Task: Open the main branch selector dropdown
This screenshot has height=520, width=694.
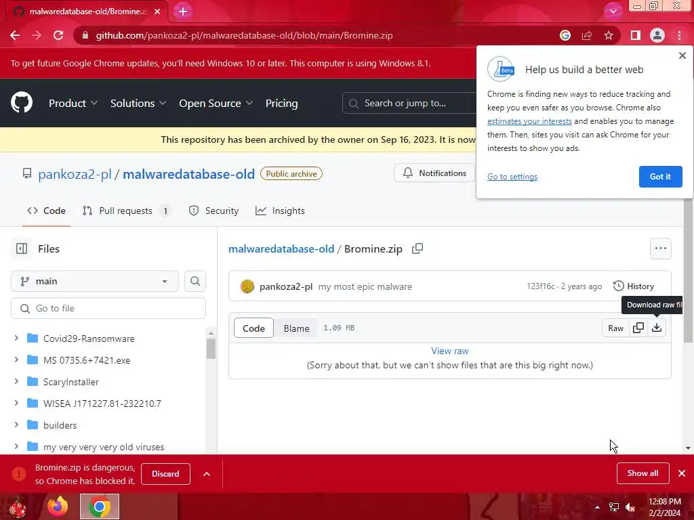Action: [95, 281]
